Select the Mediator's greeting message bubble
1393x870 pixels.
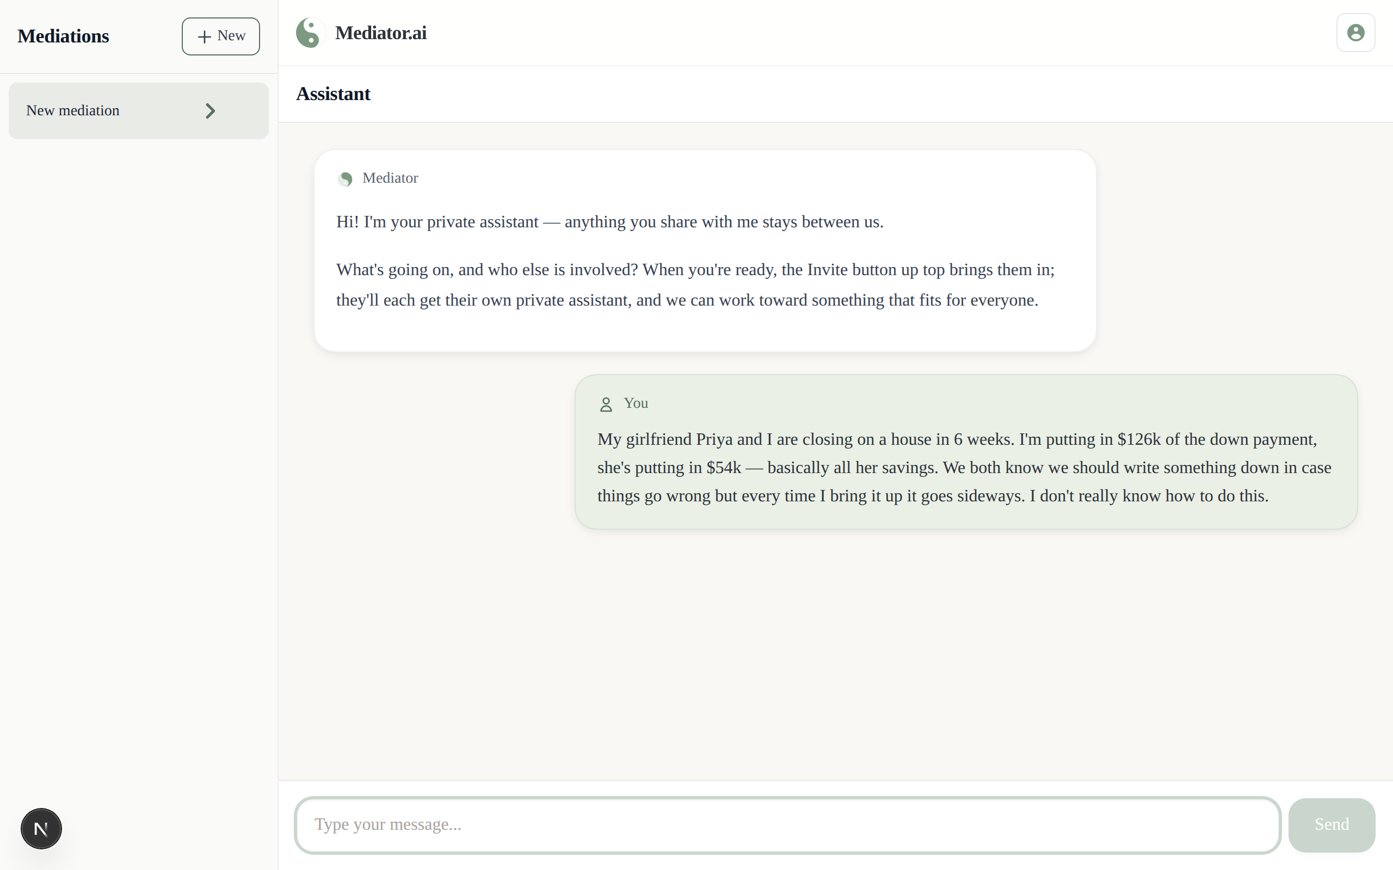[x=705, y=251]
